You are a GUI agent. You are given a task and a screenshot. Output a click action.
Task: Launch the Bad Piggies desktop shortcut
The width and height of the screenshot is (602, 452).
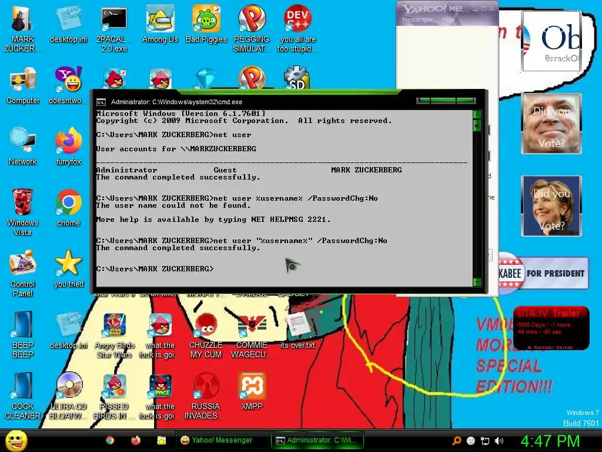tap(206, 24)
